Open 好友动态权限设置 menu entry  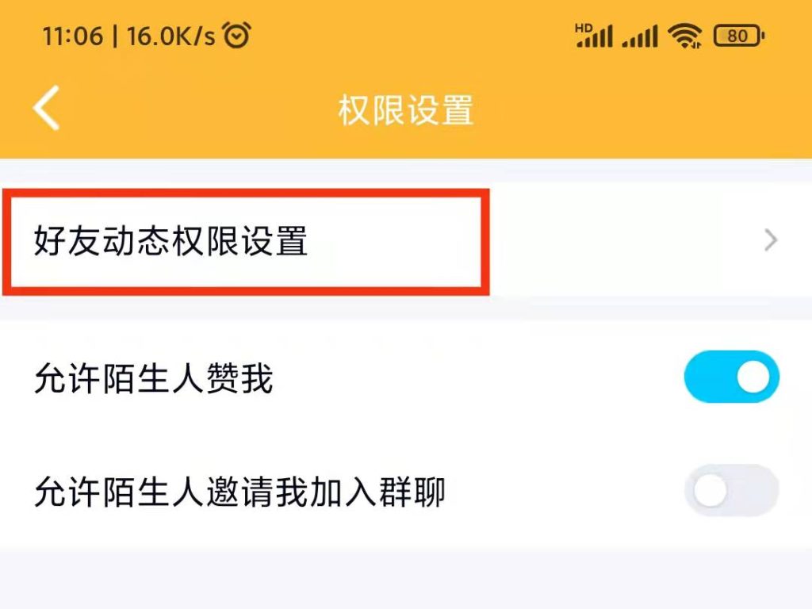click(x=406, y=240)
